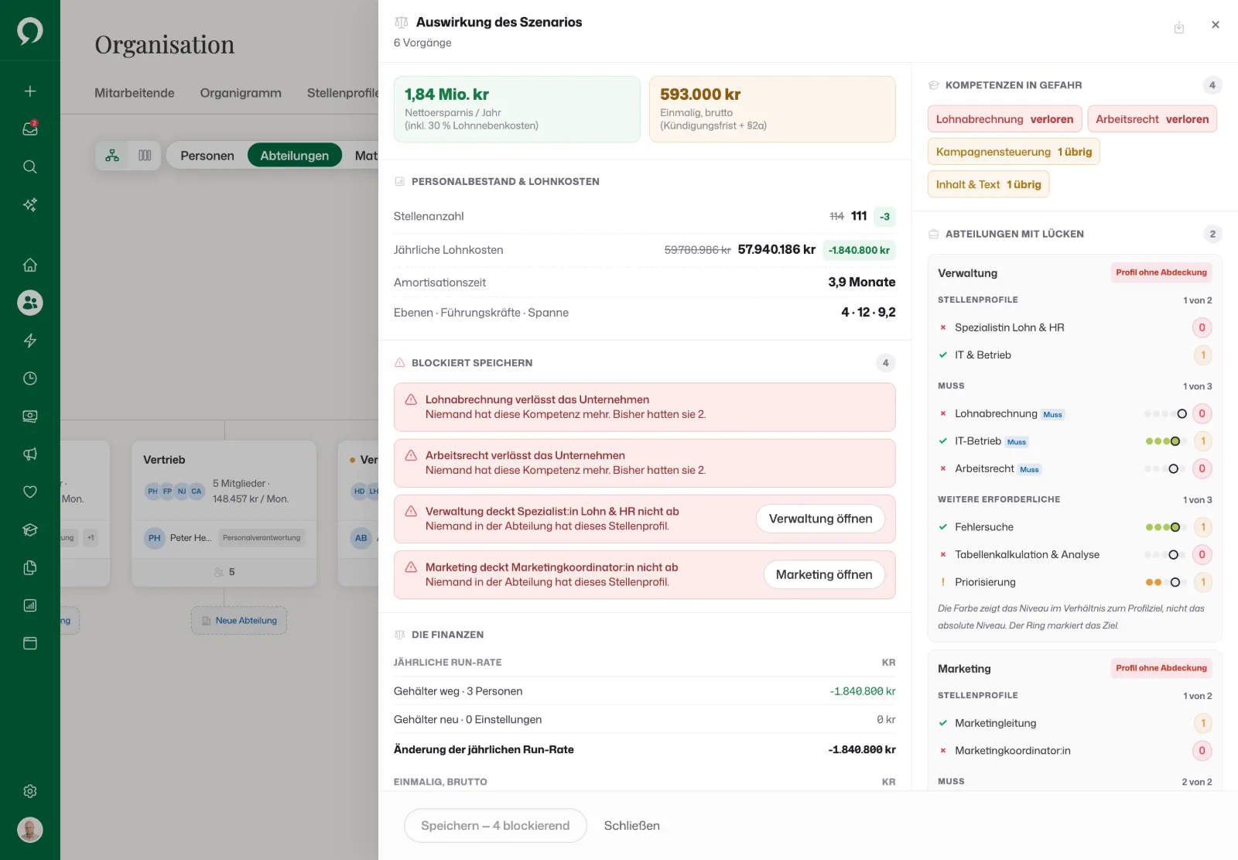Click the Marketingkoordinator:in profile row
Image resolution: width=1238 pixels, height=860 pixels.
coord(1075,751)
